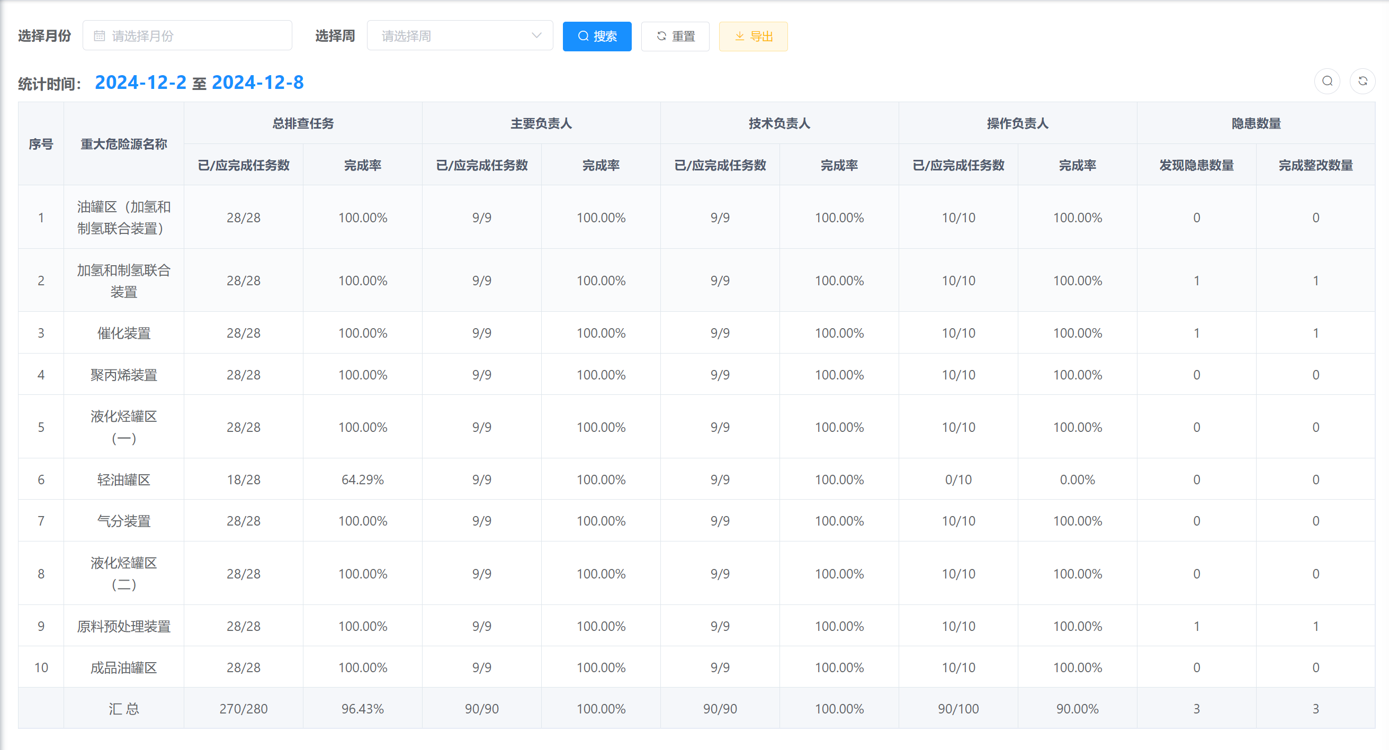Click the 汇总 summary row label
The width and height of the screenshot is (1389, 750).
(x=123, y=709)
